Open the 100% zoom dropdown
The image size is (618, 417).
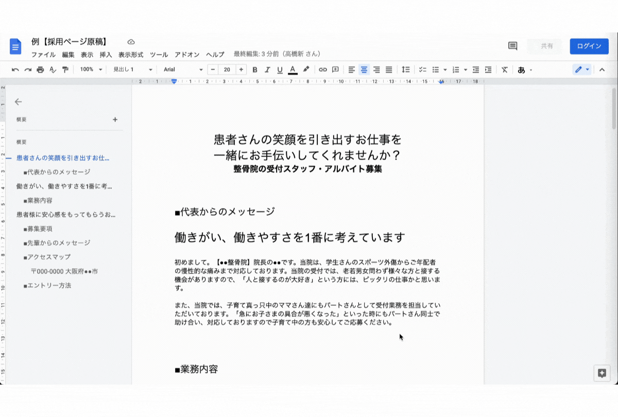pyautogui.click(x=91, y=69)
